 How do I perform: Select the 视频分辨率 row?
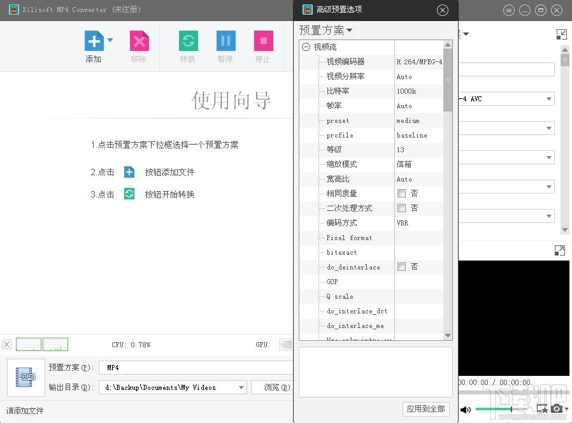pos(371,76)
